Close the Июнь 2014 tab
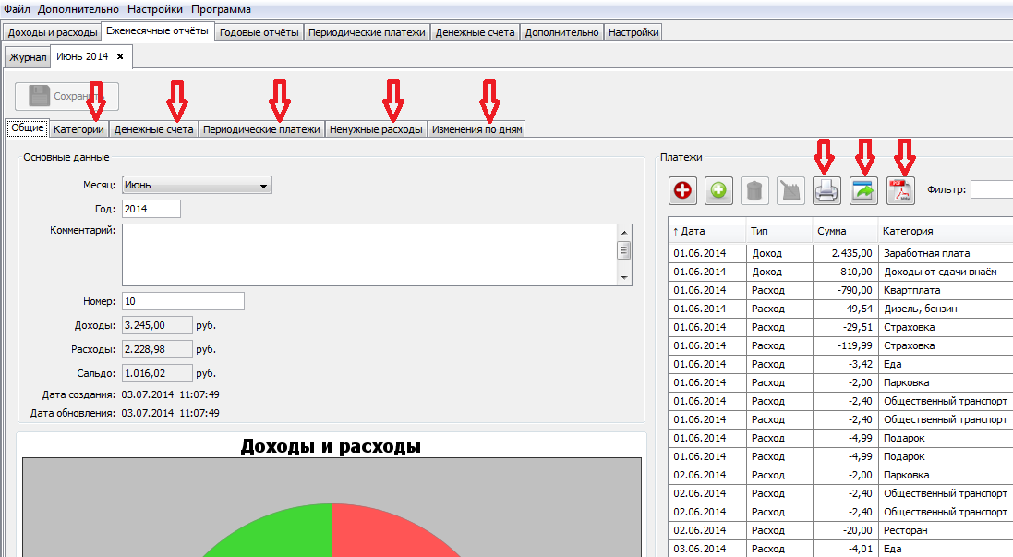This screenshot has width=1013, height=557. pyautogui.click(x=120, y=56)
